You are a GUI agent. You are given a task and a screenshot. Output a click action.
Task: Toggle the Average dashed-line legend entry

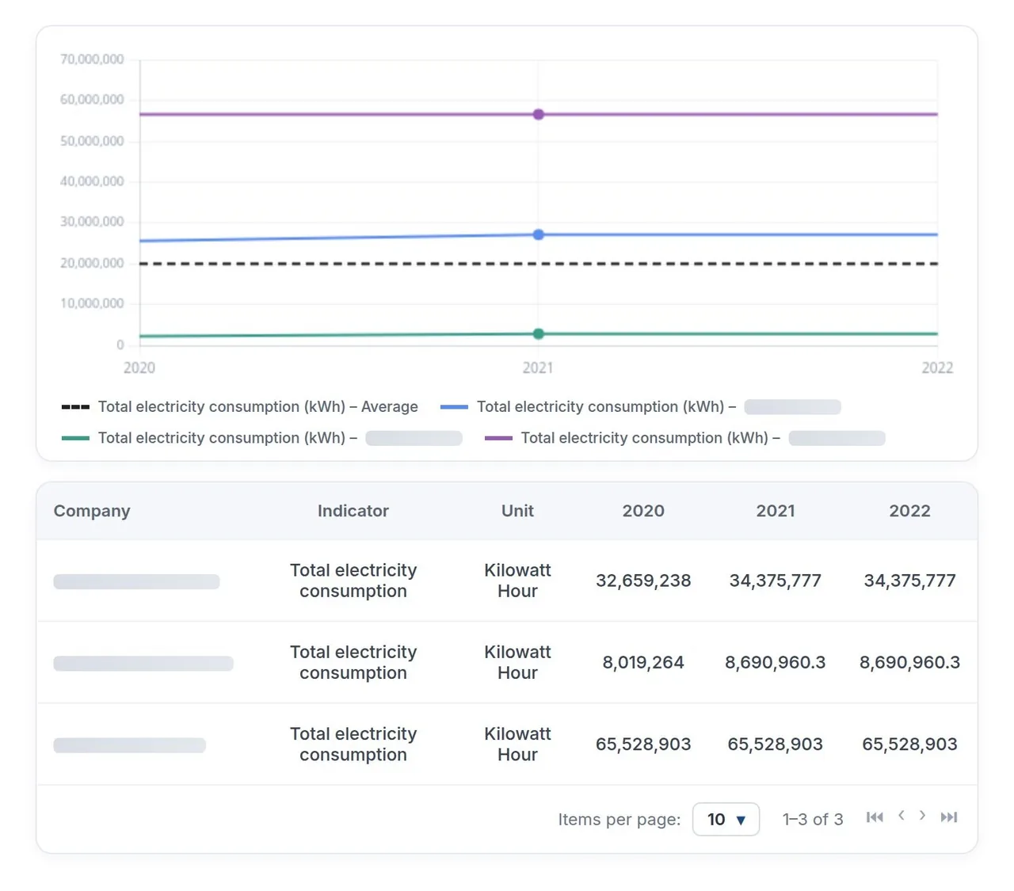tap(240, 407)
